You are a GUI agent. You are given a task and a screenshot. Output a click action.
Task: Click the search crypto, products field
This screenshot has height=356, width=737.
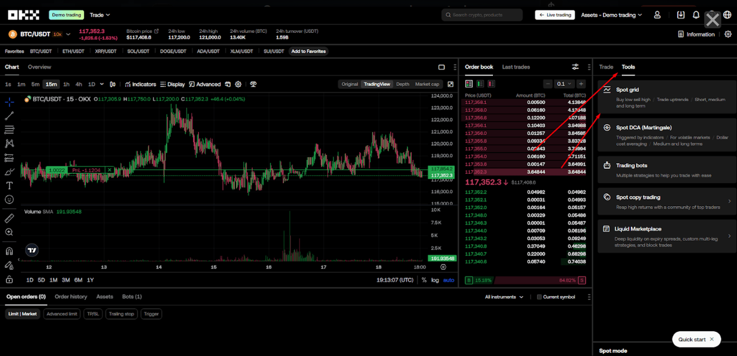[x=482, y=15]
